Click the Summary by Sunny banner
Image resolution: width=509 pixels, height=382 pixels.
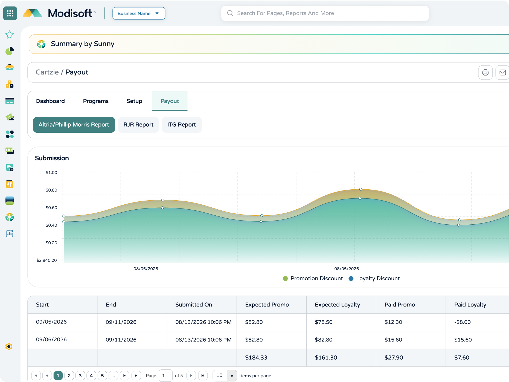[x=269, y=44]
